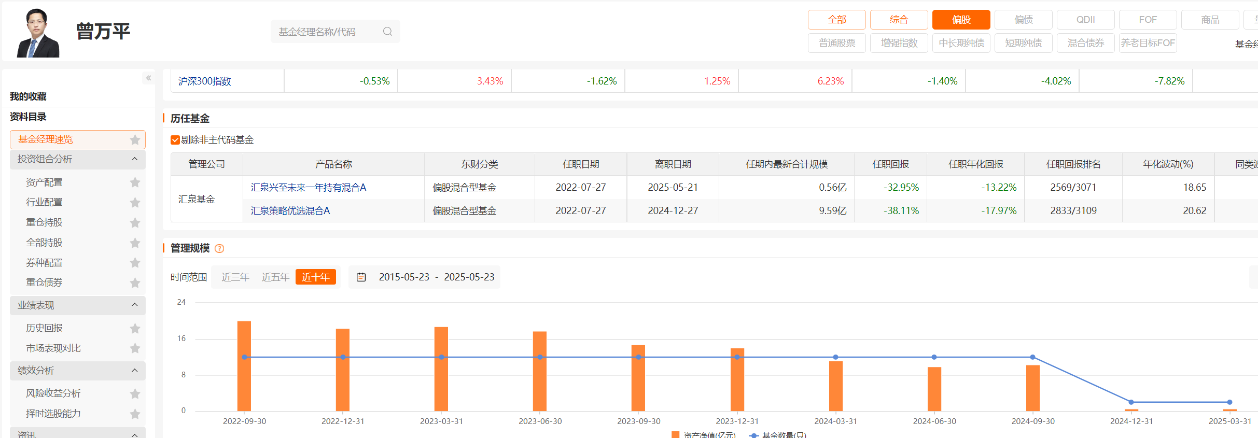Screen dimensions: 1258x438
Task: Open the calendar icon for date range
Action: point(361,277)
